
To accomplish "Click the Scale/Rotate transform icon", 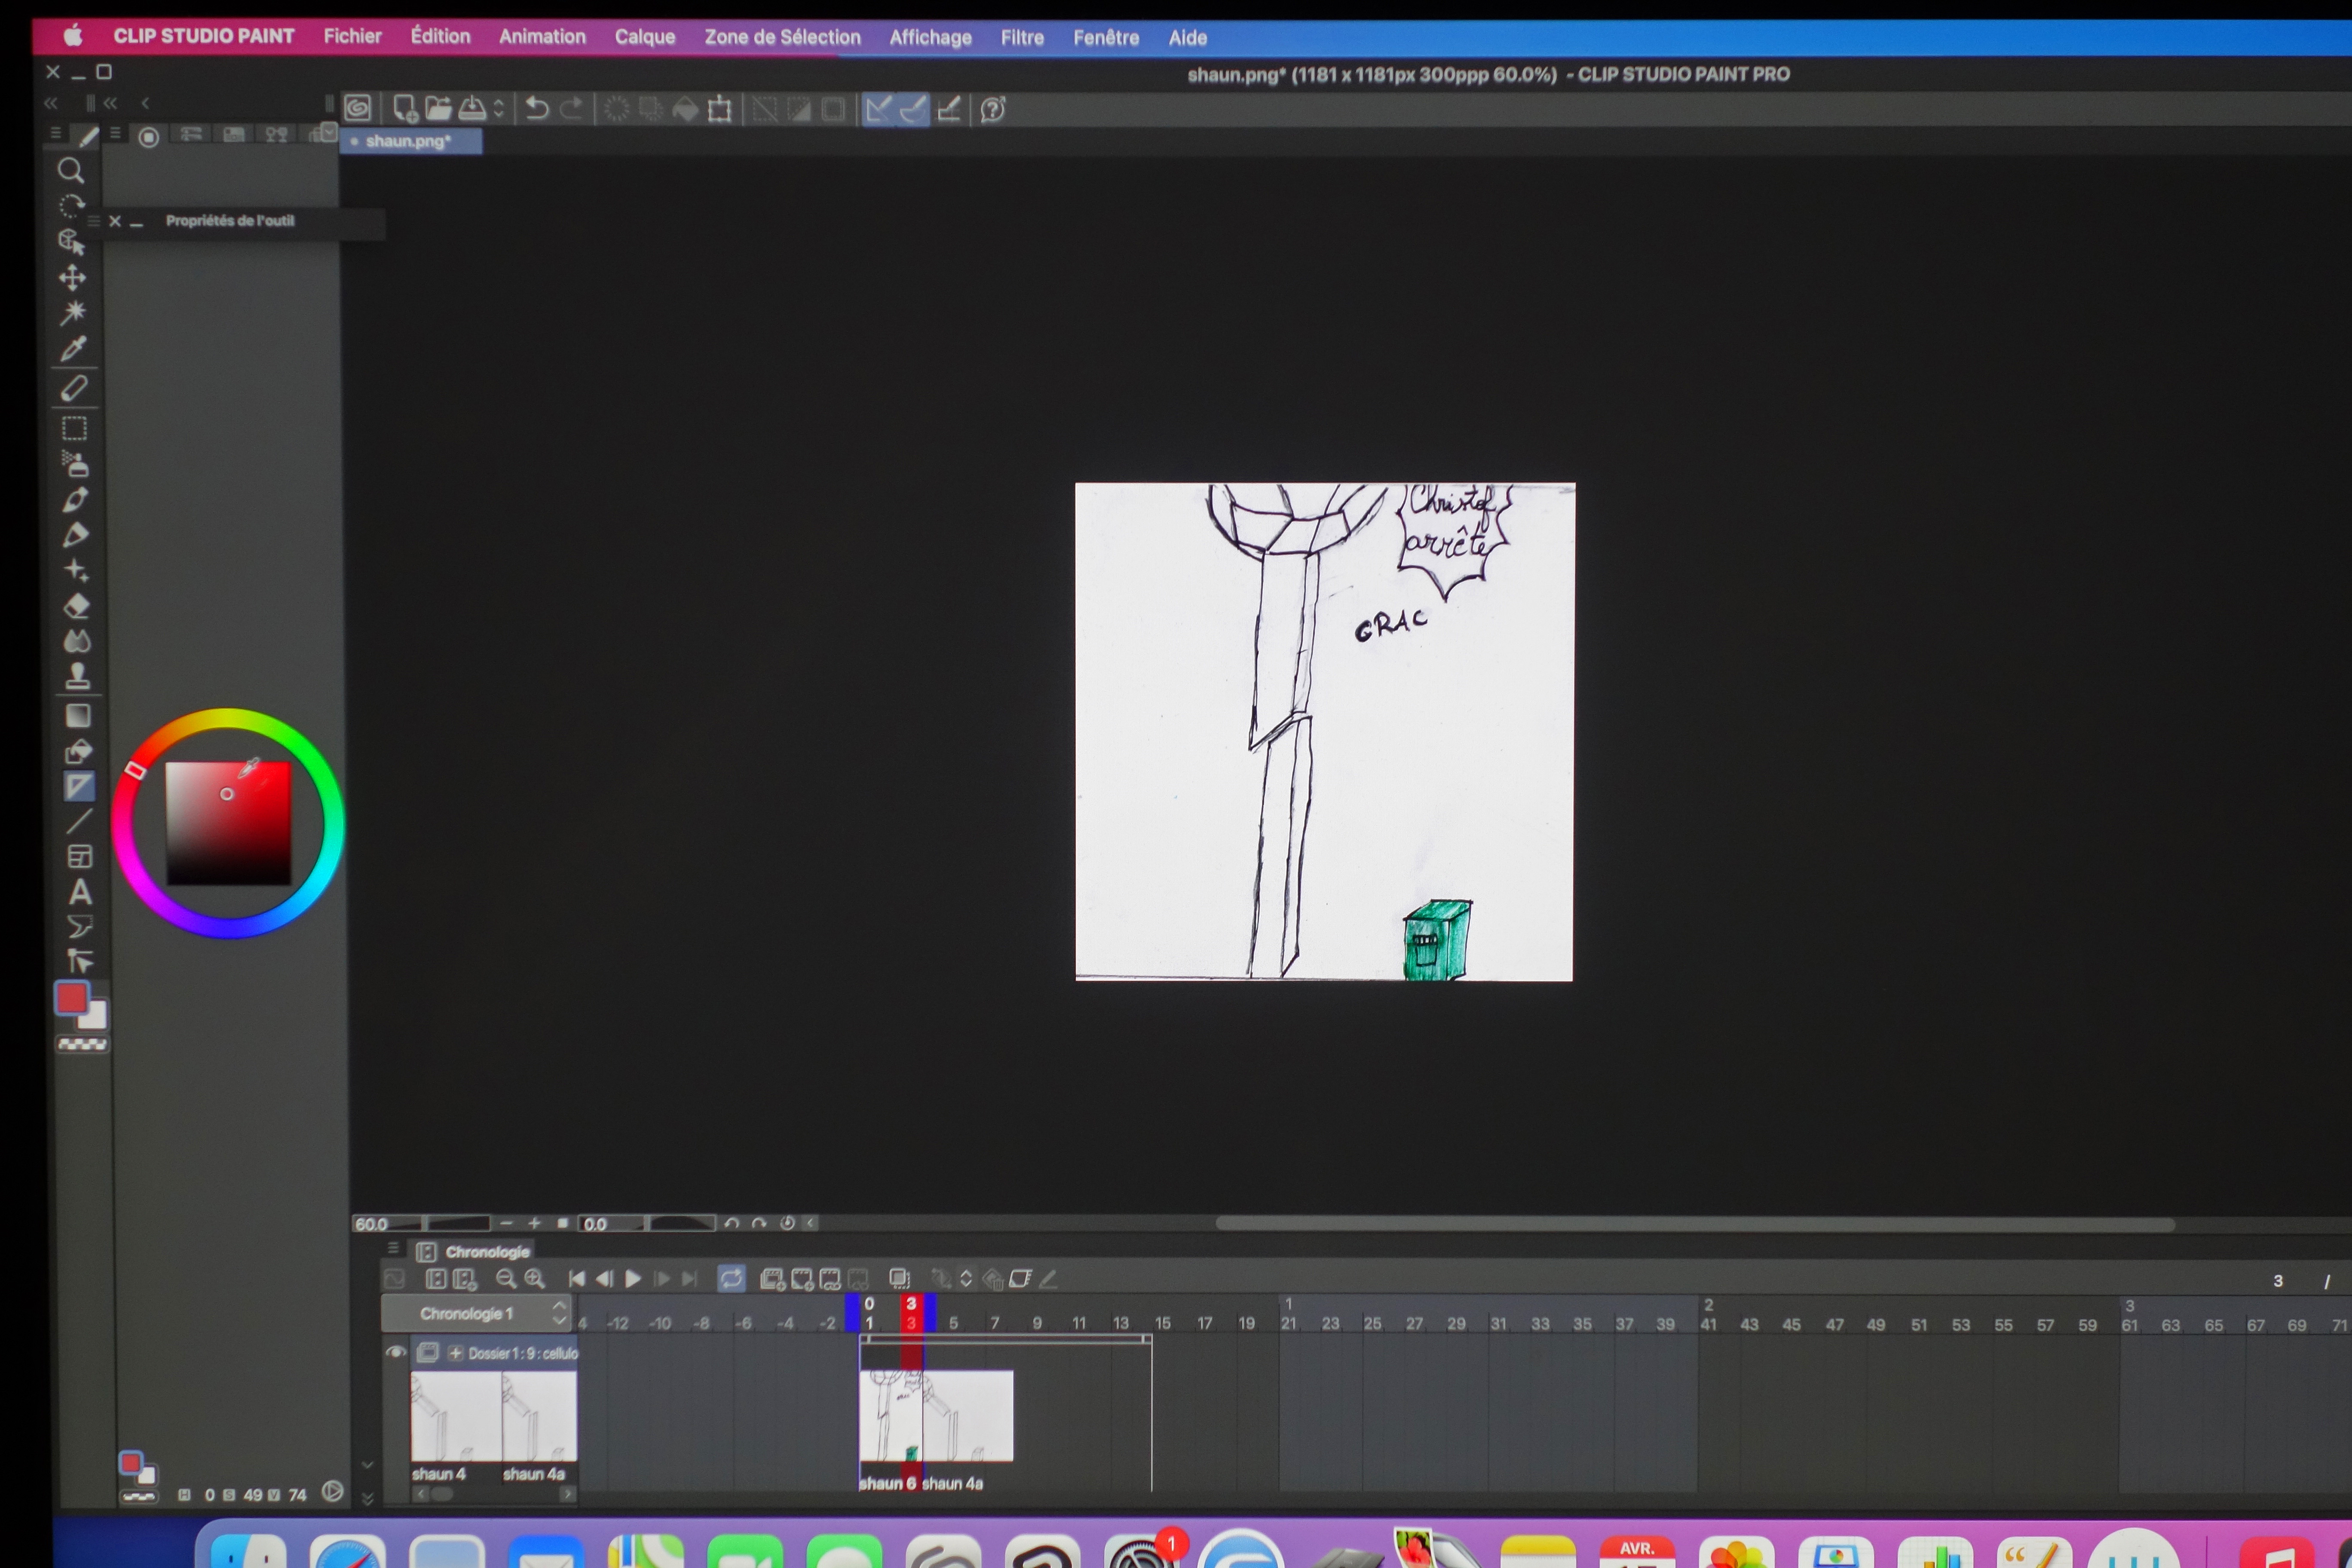I will pyautogui.click(x=719, y=109).
